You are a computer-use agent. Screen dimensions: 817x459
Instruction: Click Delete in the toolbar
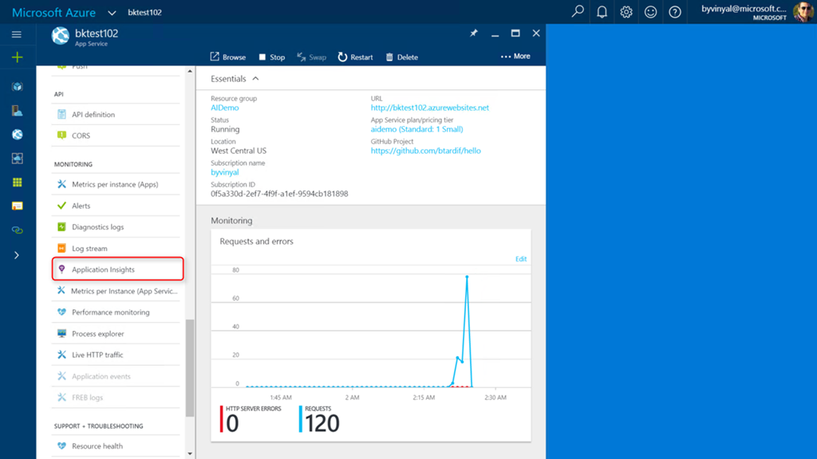coord(402,57)
